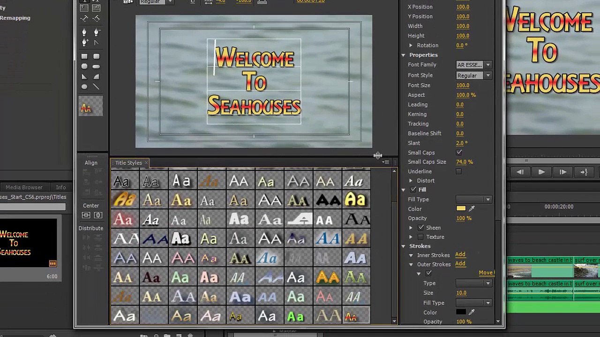Add an outer stroke

(x=460, y=264)
